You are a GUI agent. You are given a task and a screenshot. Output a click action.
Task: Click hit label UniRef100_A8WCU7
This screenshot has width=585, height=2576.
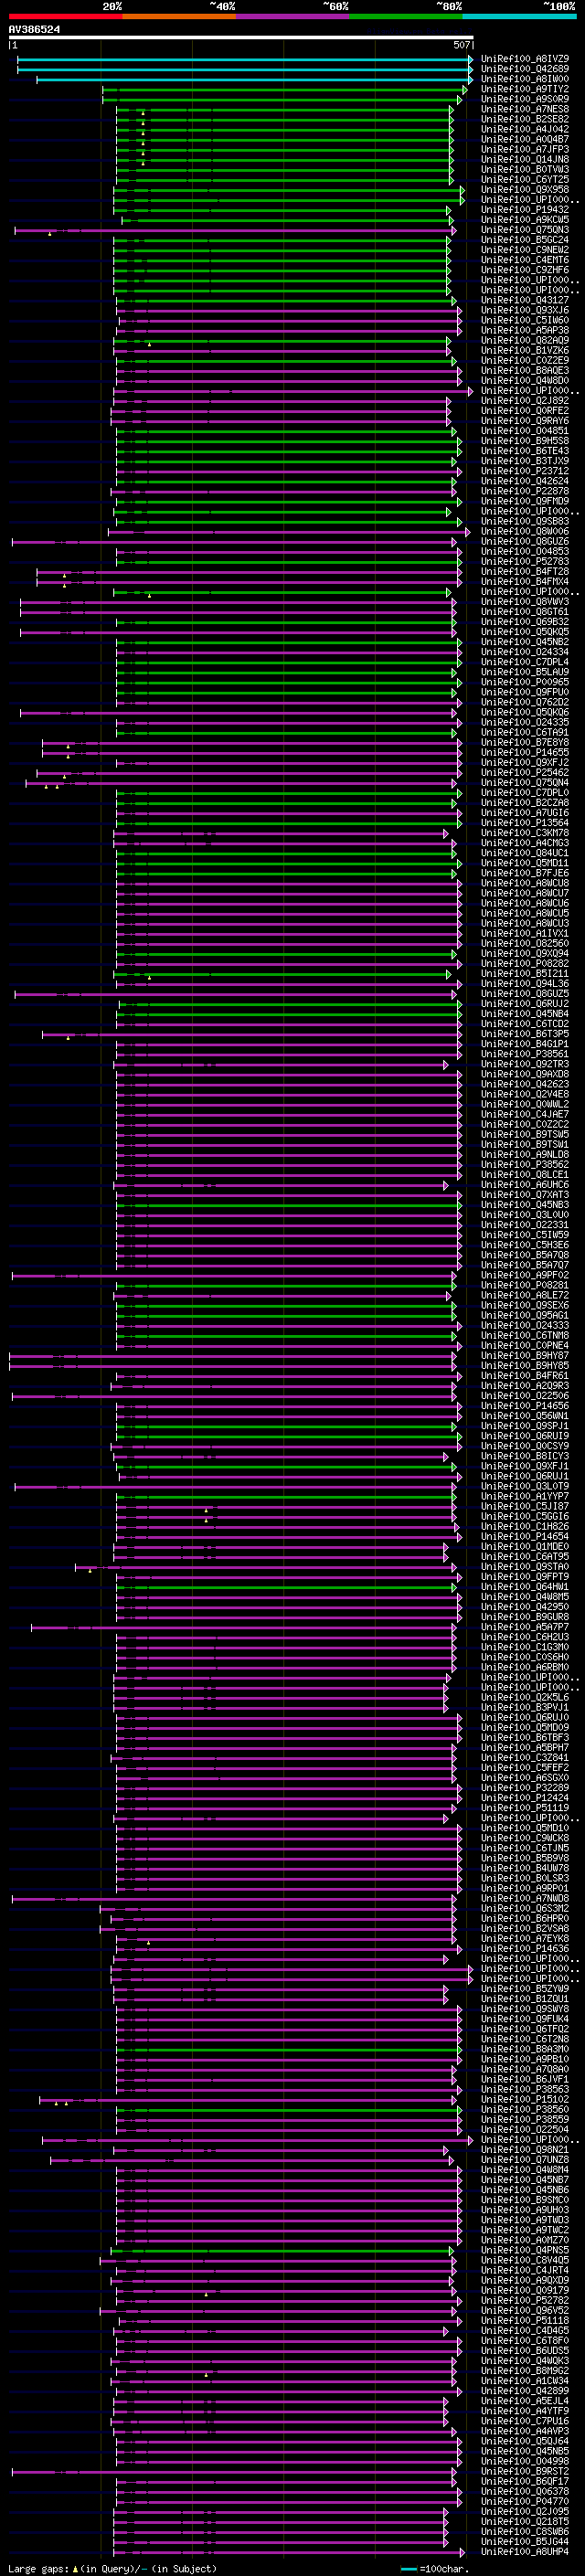pos(525,893)
